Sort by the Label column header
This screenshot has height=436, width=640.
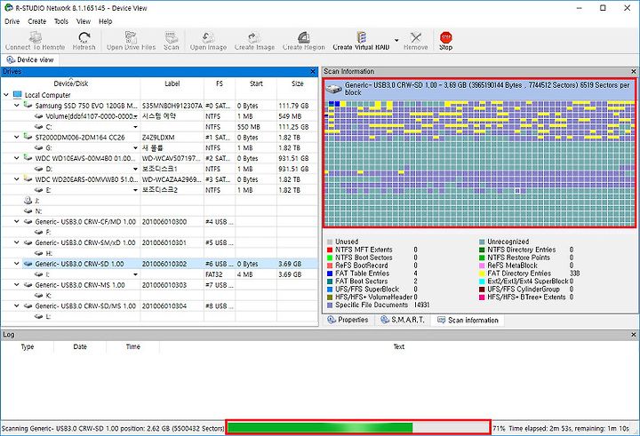tap(172, 83)
